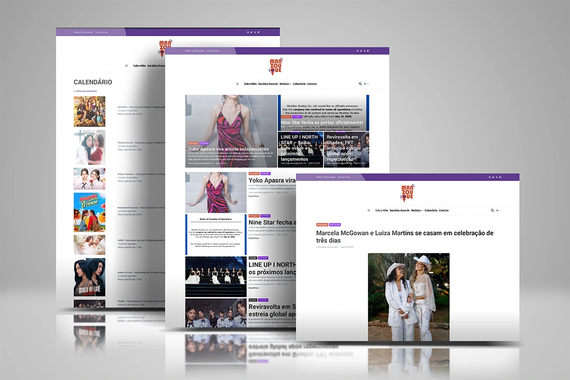Open Instagram icon in homepage top bar
This screenshot has width=570, height=380.
pyautogui.click(x=358, y=51)
